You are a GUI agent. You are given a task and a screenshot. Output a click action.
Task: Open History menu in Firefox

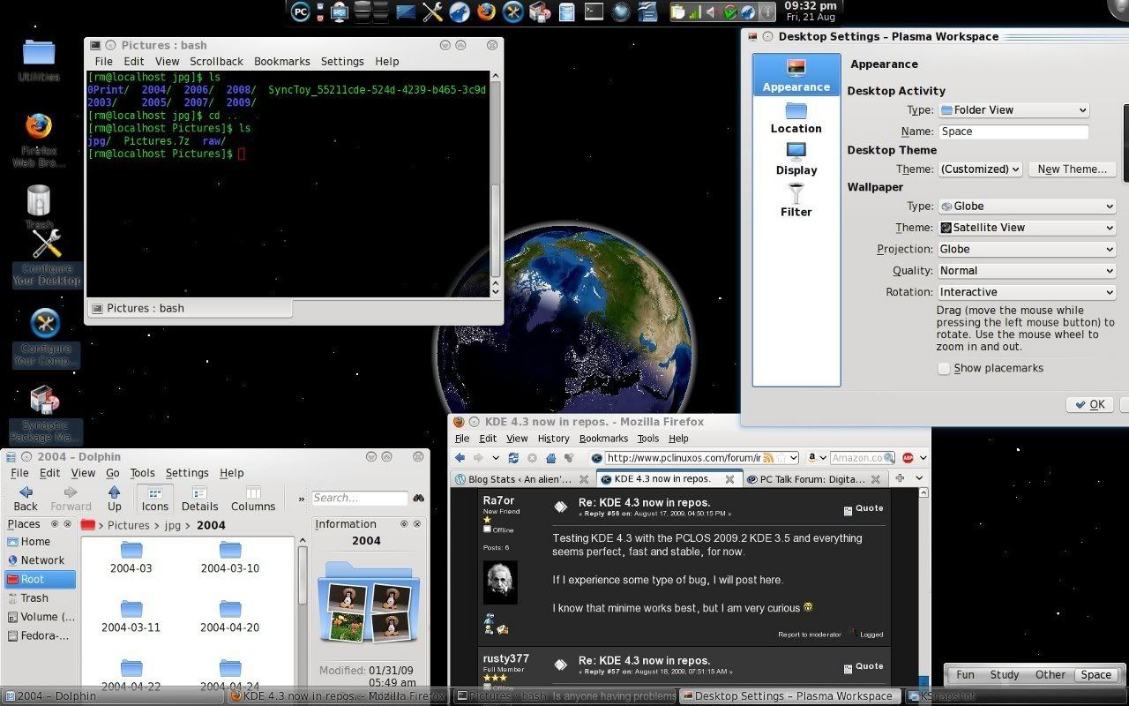pyautogui.click(x=553, y=439)
